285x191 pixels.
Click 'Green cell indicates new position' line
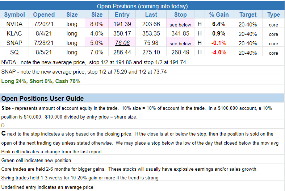[x=36, y=161]
